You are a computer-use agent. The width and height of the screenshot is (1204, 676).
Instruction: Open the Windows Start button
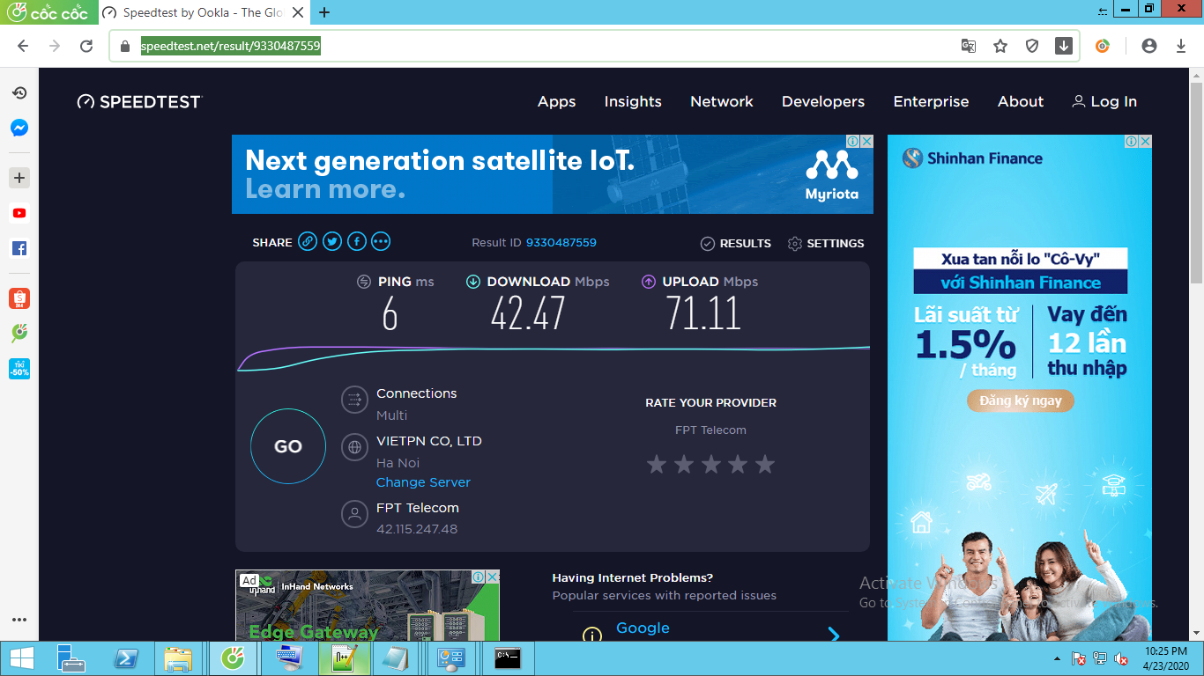coord(21,658)
